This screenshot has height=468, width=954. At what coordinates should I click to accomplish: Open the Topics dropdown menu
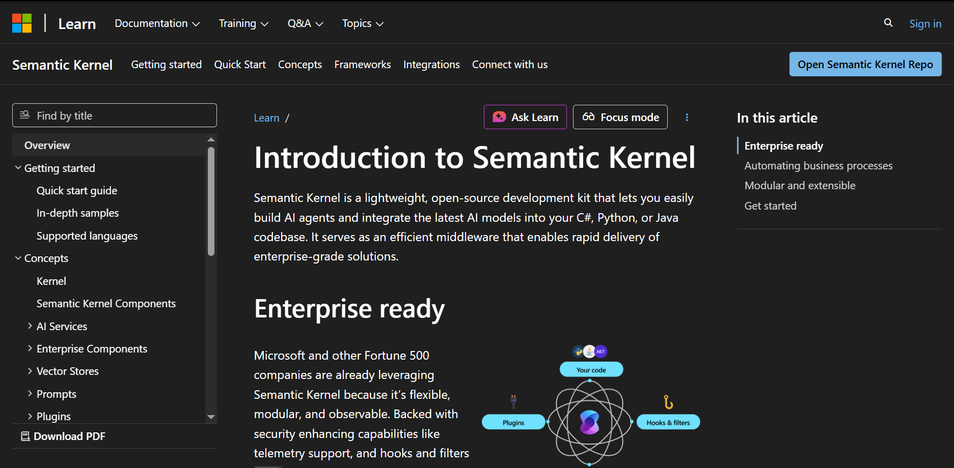click(363, 23)
